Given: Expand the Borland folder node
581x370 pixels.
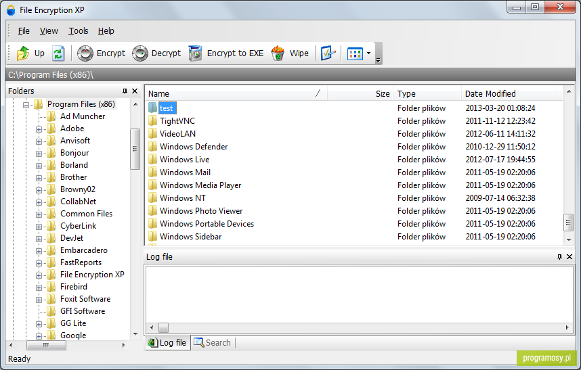Looking at the screenshot, I should tap(39, 166).
